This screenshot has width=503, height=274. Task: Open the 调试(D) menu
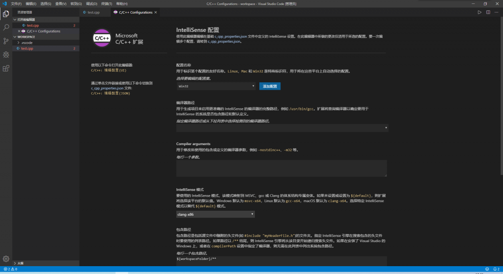click(91, 4)
